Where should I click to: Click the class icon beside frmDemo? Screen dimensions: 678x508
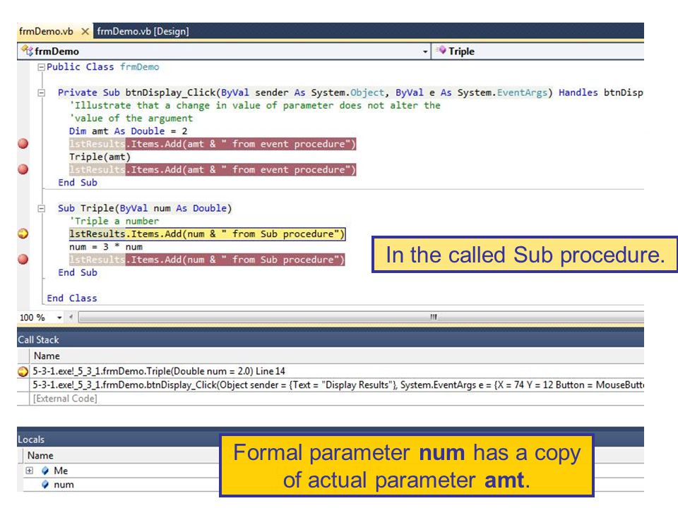click(x=27, y=51)
